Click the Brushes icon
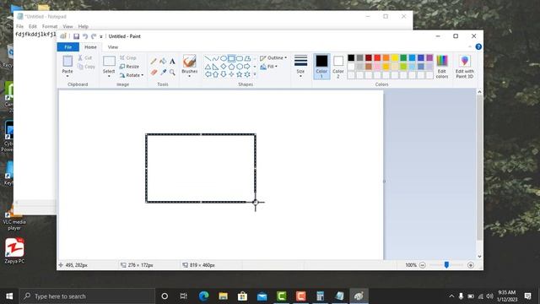 click(x=189, y=62)
